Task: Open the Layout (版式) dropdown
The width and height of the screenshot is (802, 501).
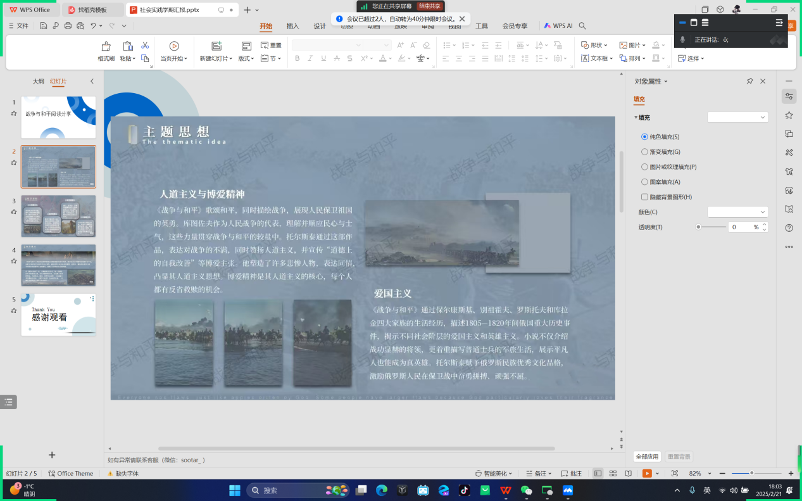Action: [x=246, y=58]
